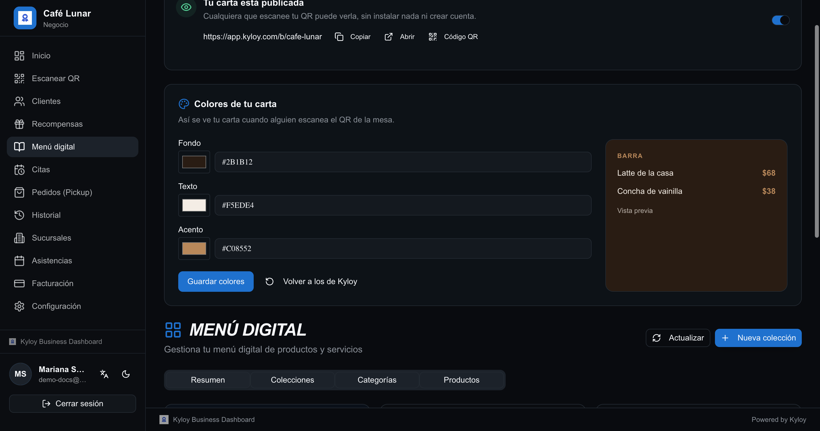Click the cafe-lunar URL text
820x431 pixels.
(262, 37)
